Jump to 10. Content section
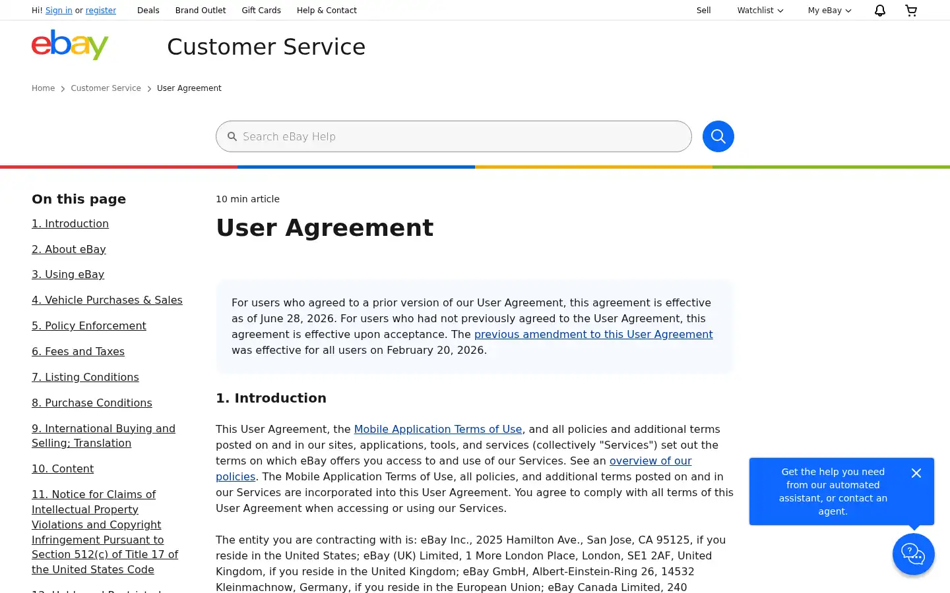 (63, 469)
